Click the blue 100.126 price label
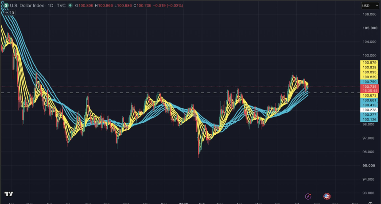 pos(369,120)
